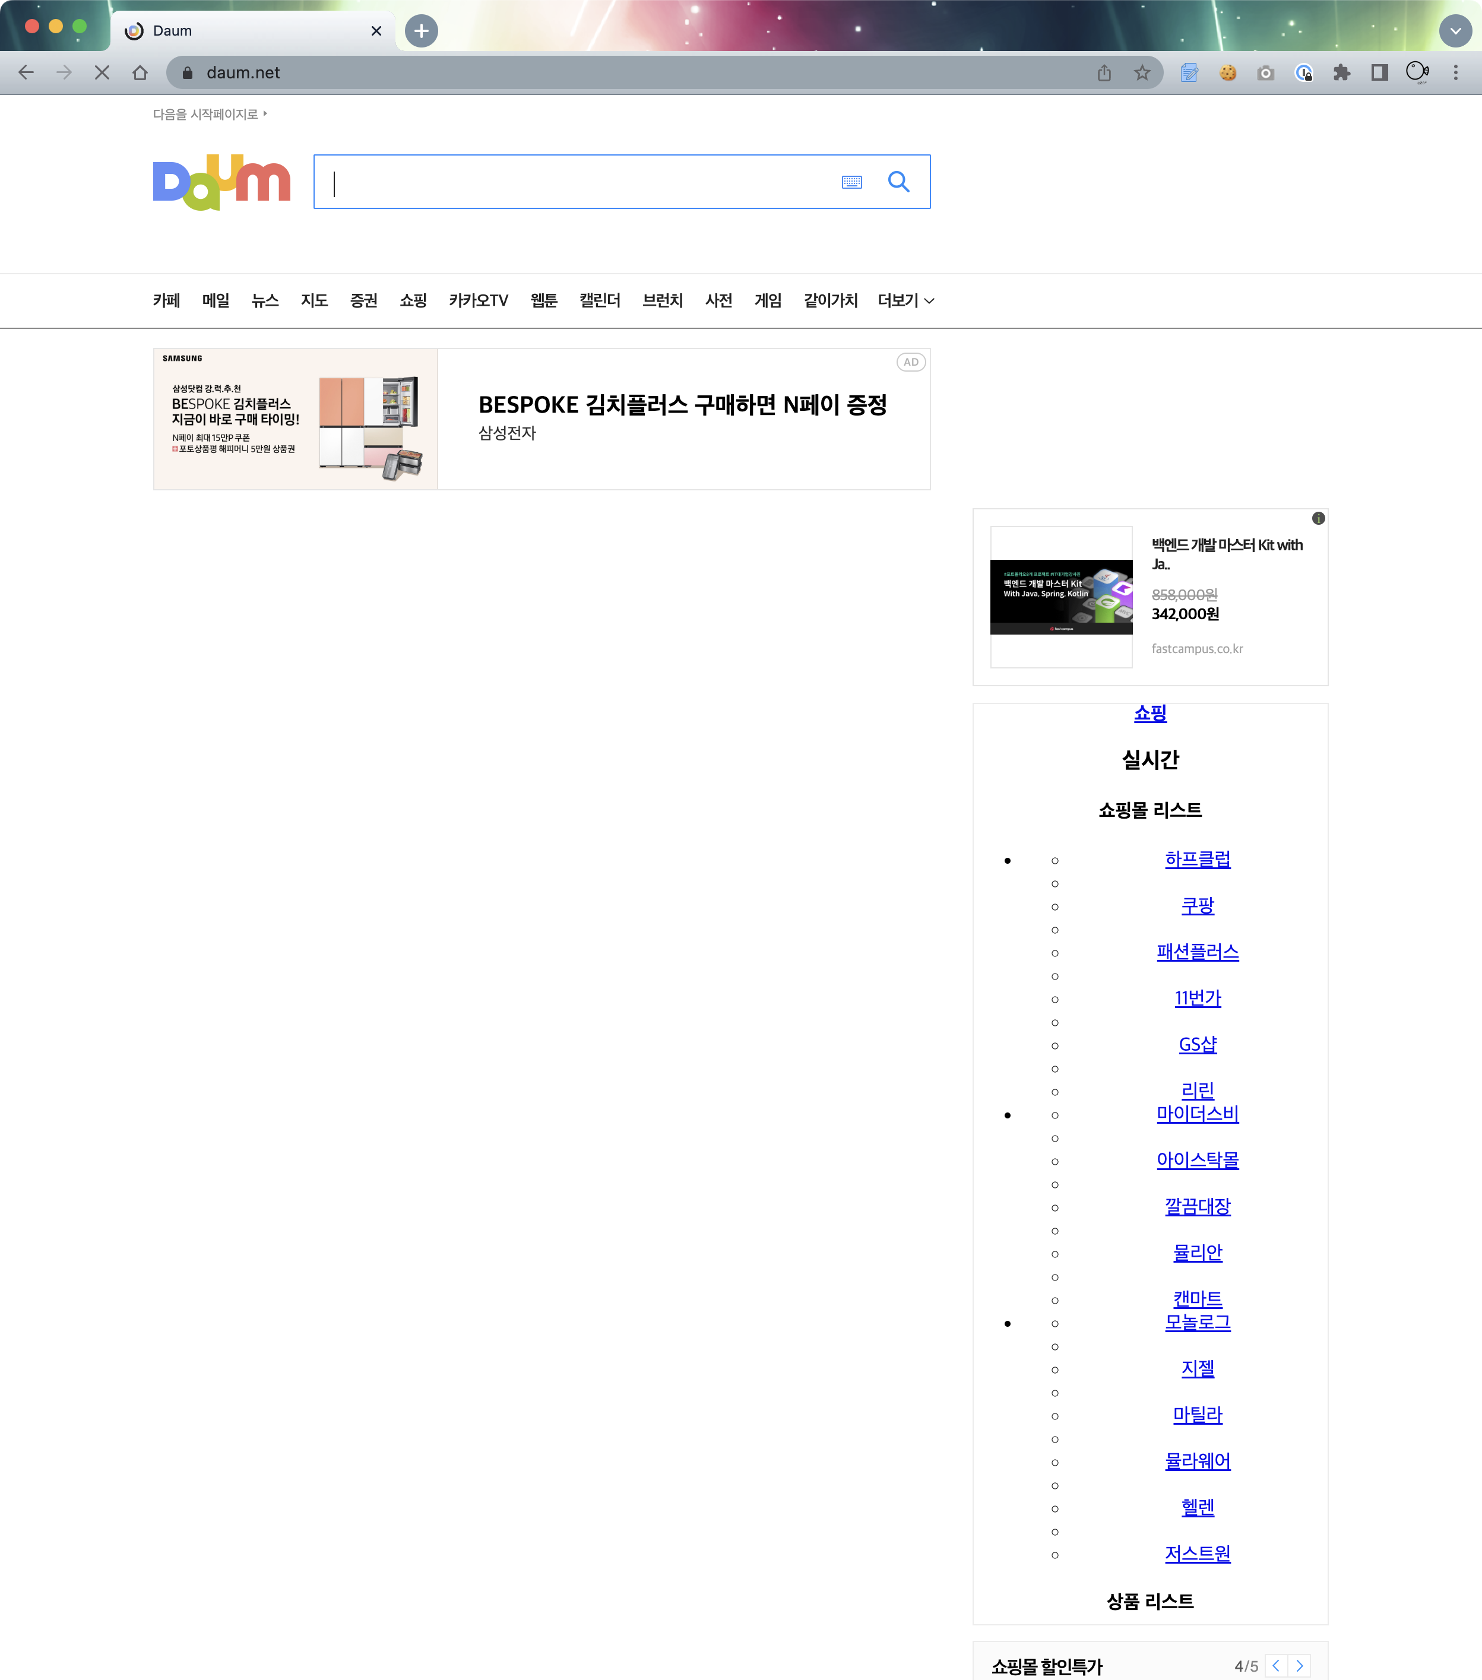Open the 뉴스 menu item
The height and width of the screenshot is (1680, 1482).
(265, 301)
